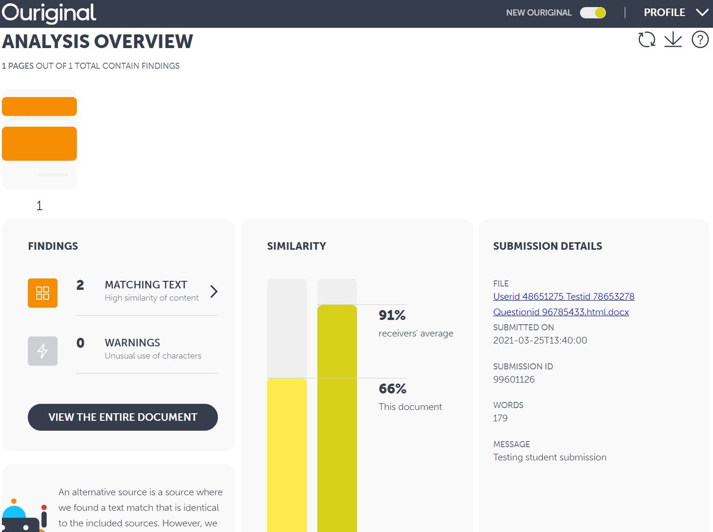
Task: Open the Questionid 96785433.html.docx link
Action: point(561,312)
